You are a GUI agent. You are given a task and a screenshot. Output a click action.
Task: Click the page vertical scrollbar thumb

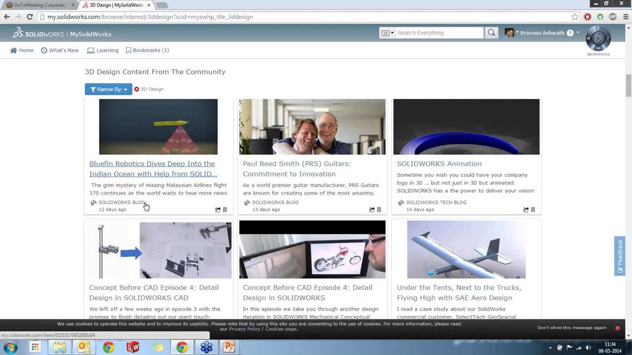[629, 85]
